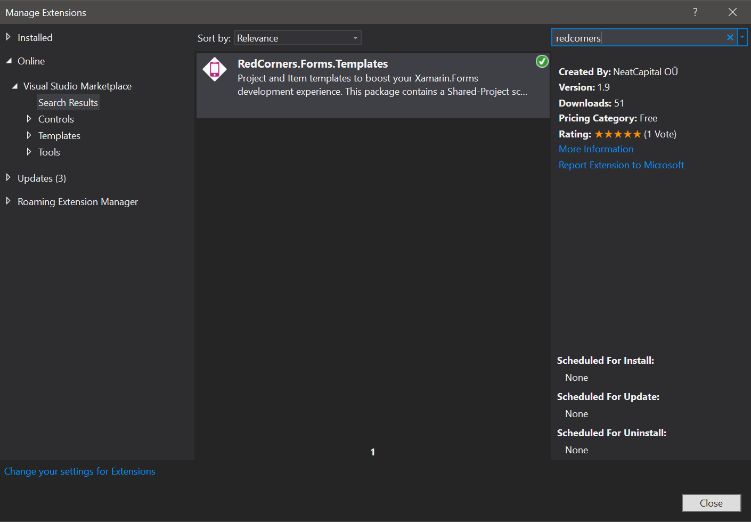Click the RedCorners.Forms.Templates extension icon
The width and height of the screenshot is (751, 522).
(215, 69)
